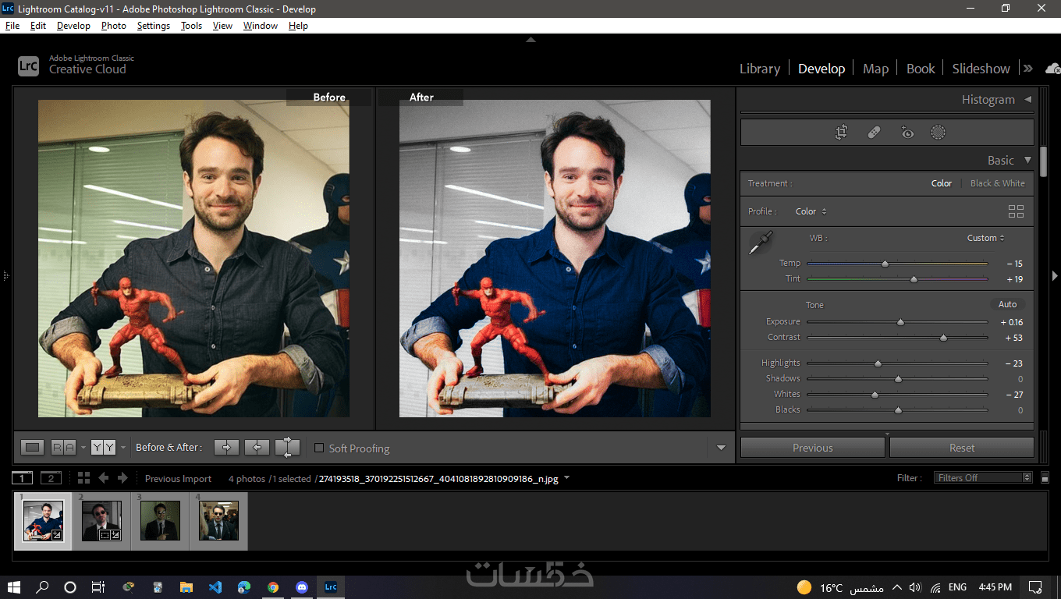The image size is (1061, 599).
Task: Open the Develop menu
Action: click(73, 26)
